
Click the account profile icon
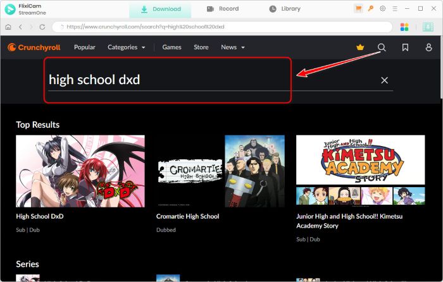pyautogui.click(x=428, y=47)
